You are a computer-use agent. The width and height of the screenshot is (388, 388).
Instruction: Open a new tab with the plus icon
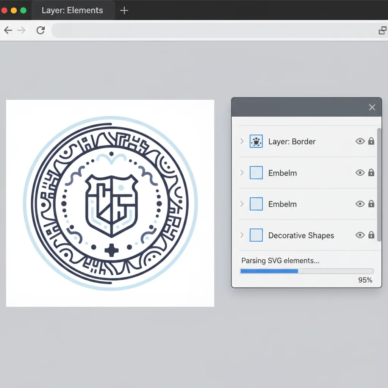(124, 11)
